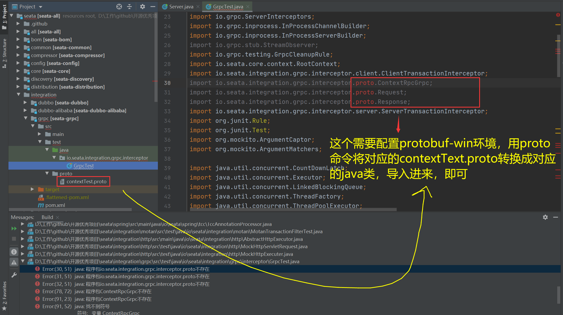563x315 pixels.
Task: Toggle the Structure tool window
Action: pyautogui.click(x=4, y=53)
